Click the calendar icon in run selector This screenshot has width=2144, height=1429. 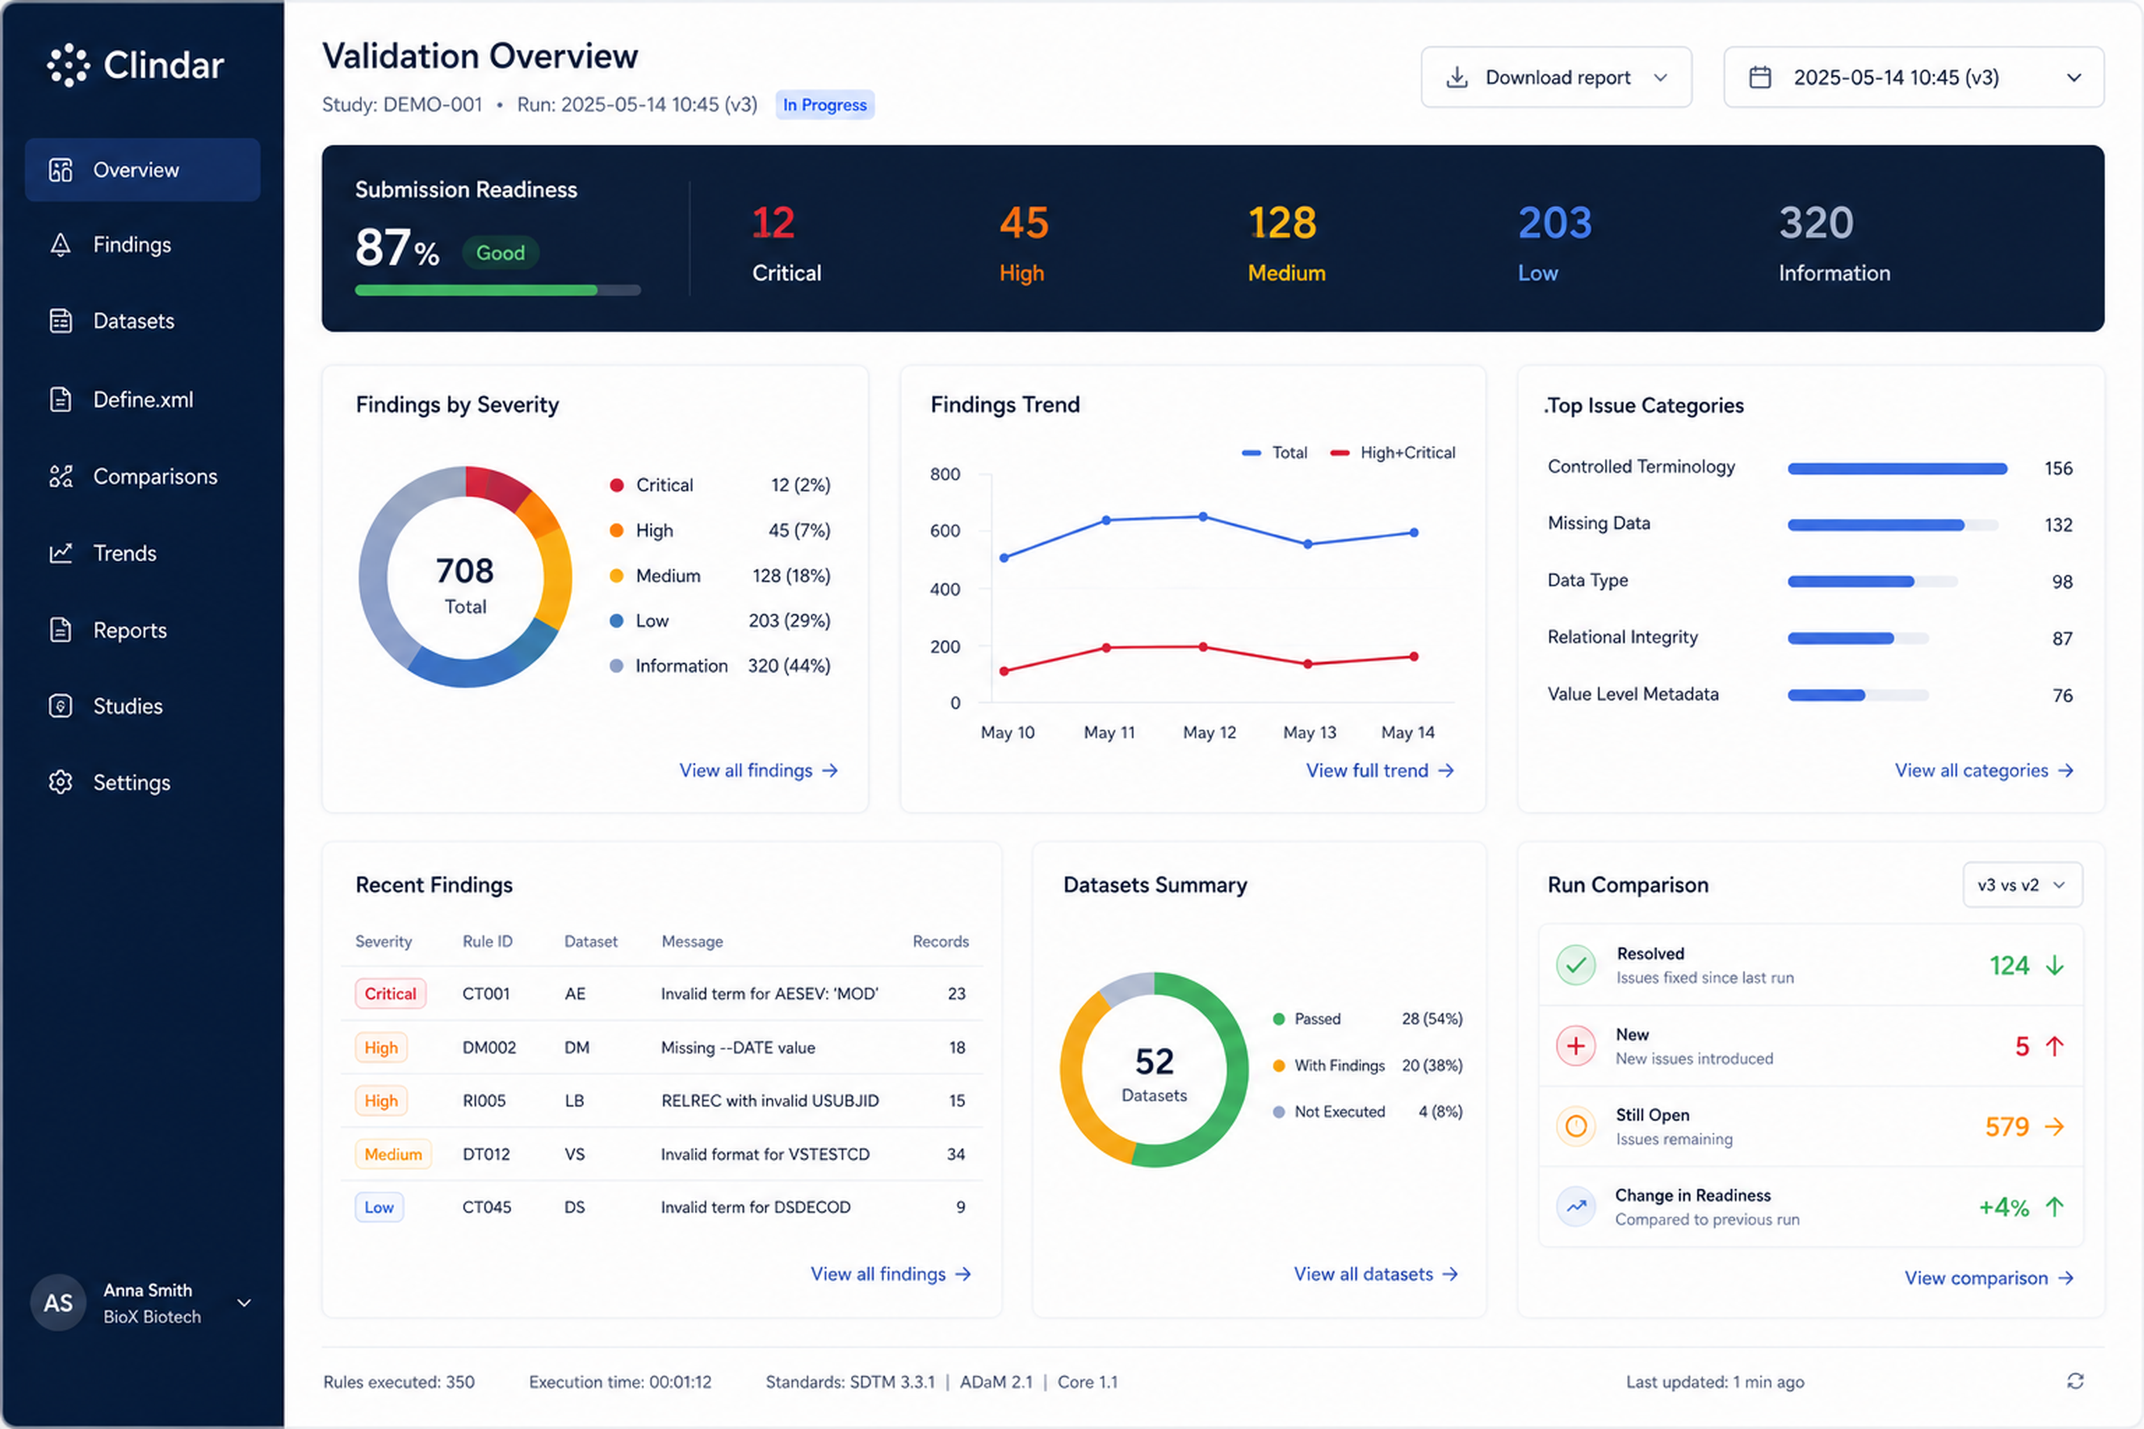[x=1760, y=77]
